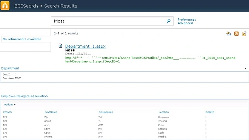The image size is (249, 140).
Task: Click the 'DeptName: MOSS' field
Action: click(12, 78)
